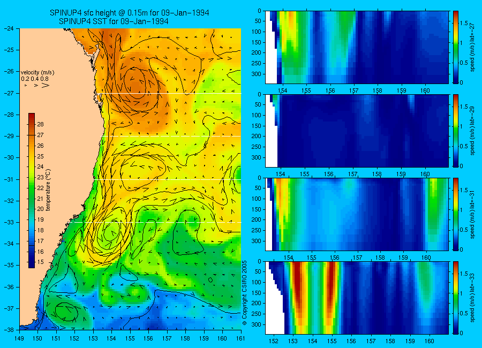Select the "speed (m/s) lat=-31" label
This screenshot has height=348, width=482.
pyautogui.click(x=473, y=214)
